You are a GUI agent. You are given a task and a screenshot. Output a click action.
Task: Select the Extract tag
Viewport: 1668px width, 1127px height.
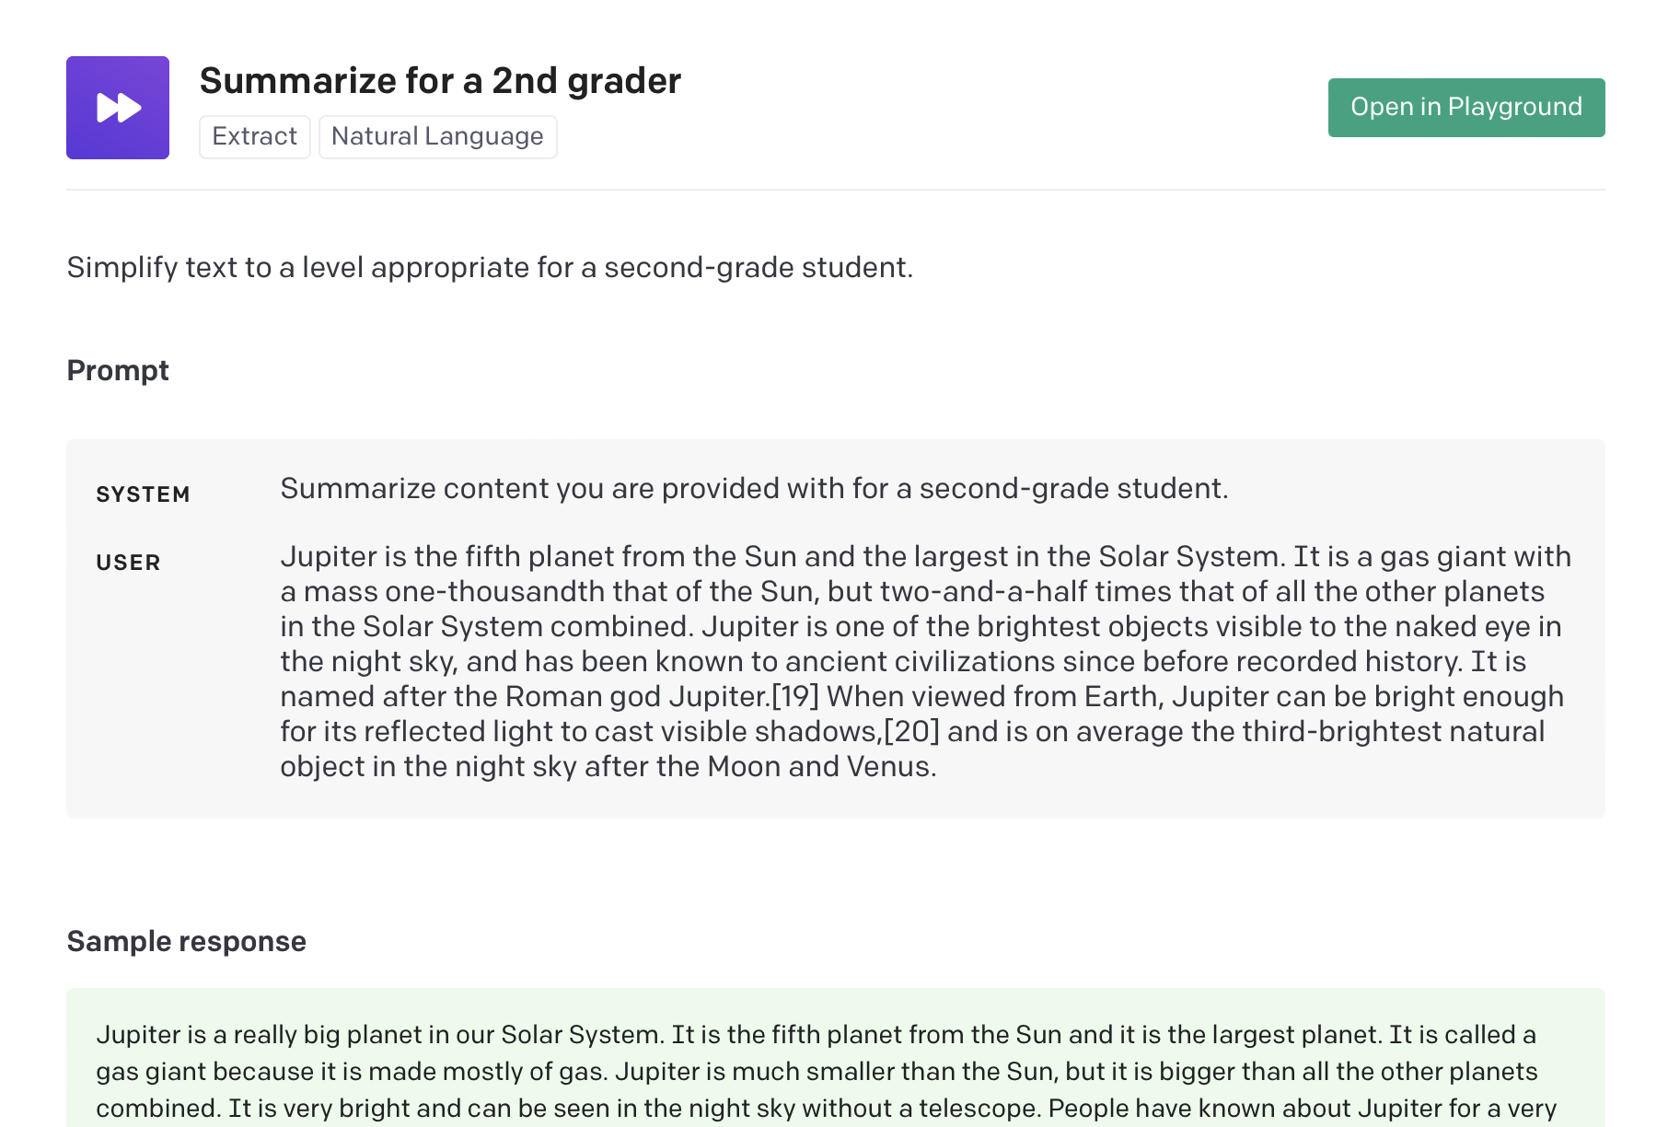pos(255,136)
